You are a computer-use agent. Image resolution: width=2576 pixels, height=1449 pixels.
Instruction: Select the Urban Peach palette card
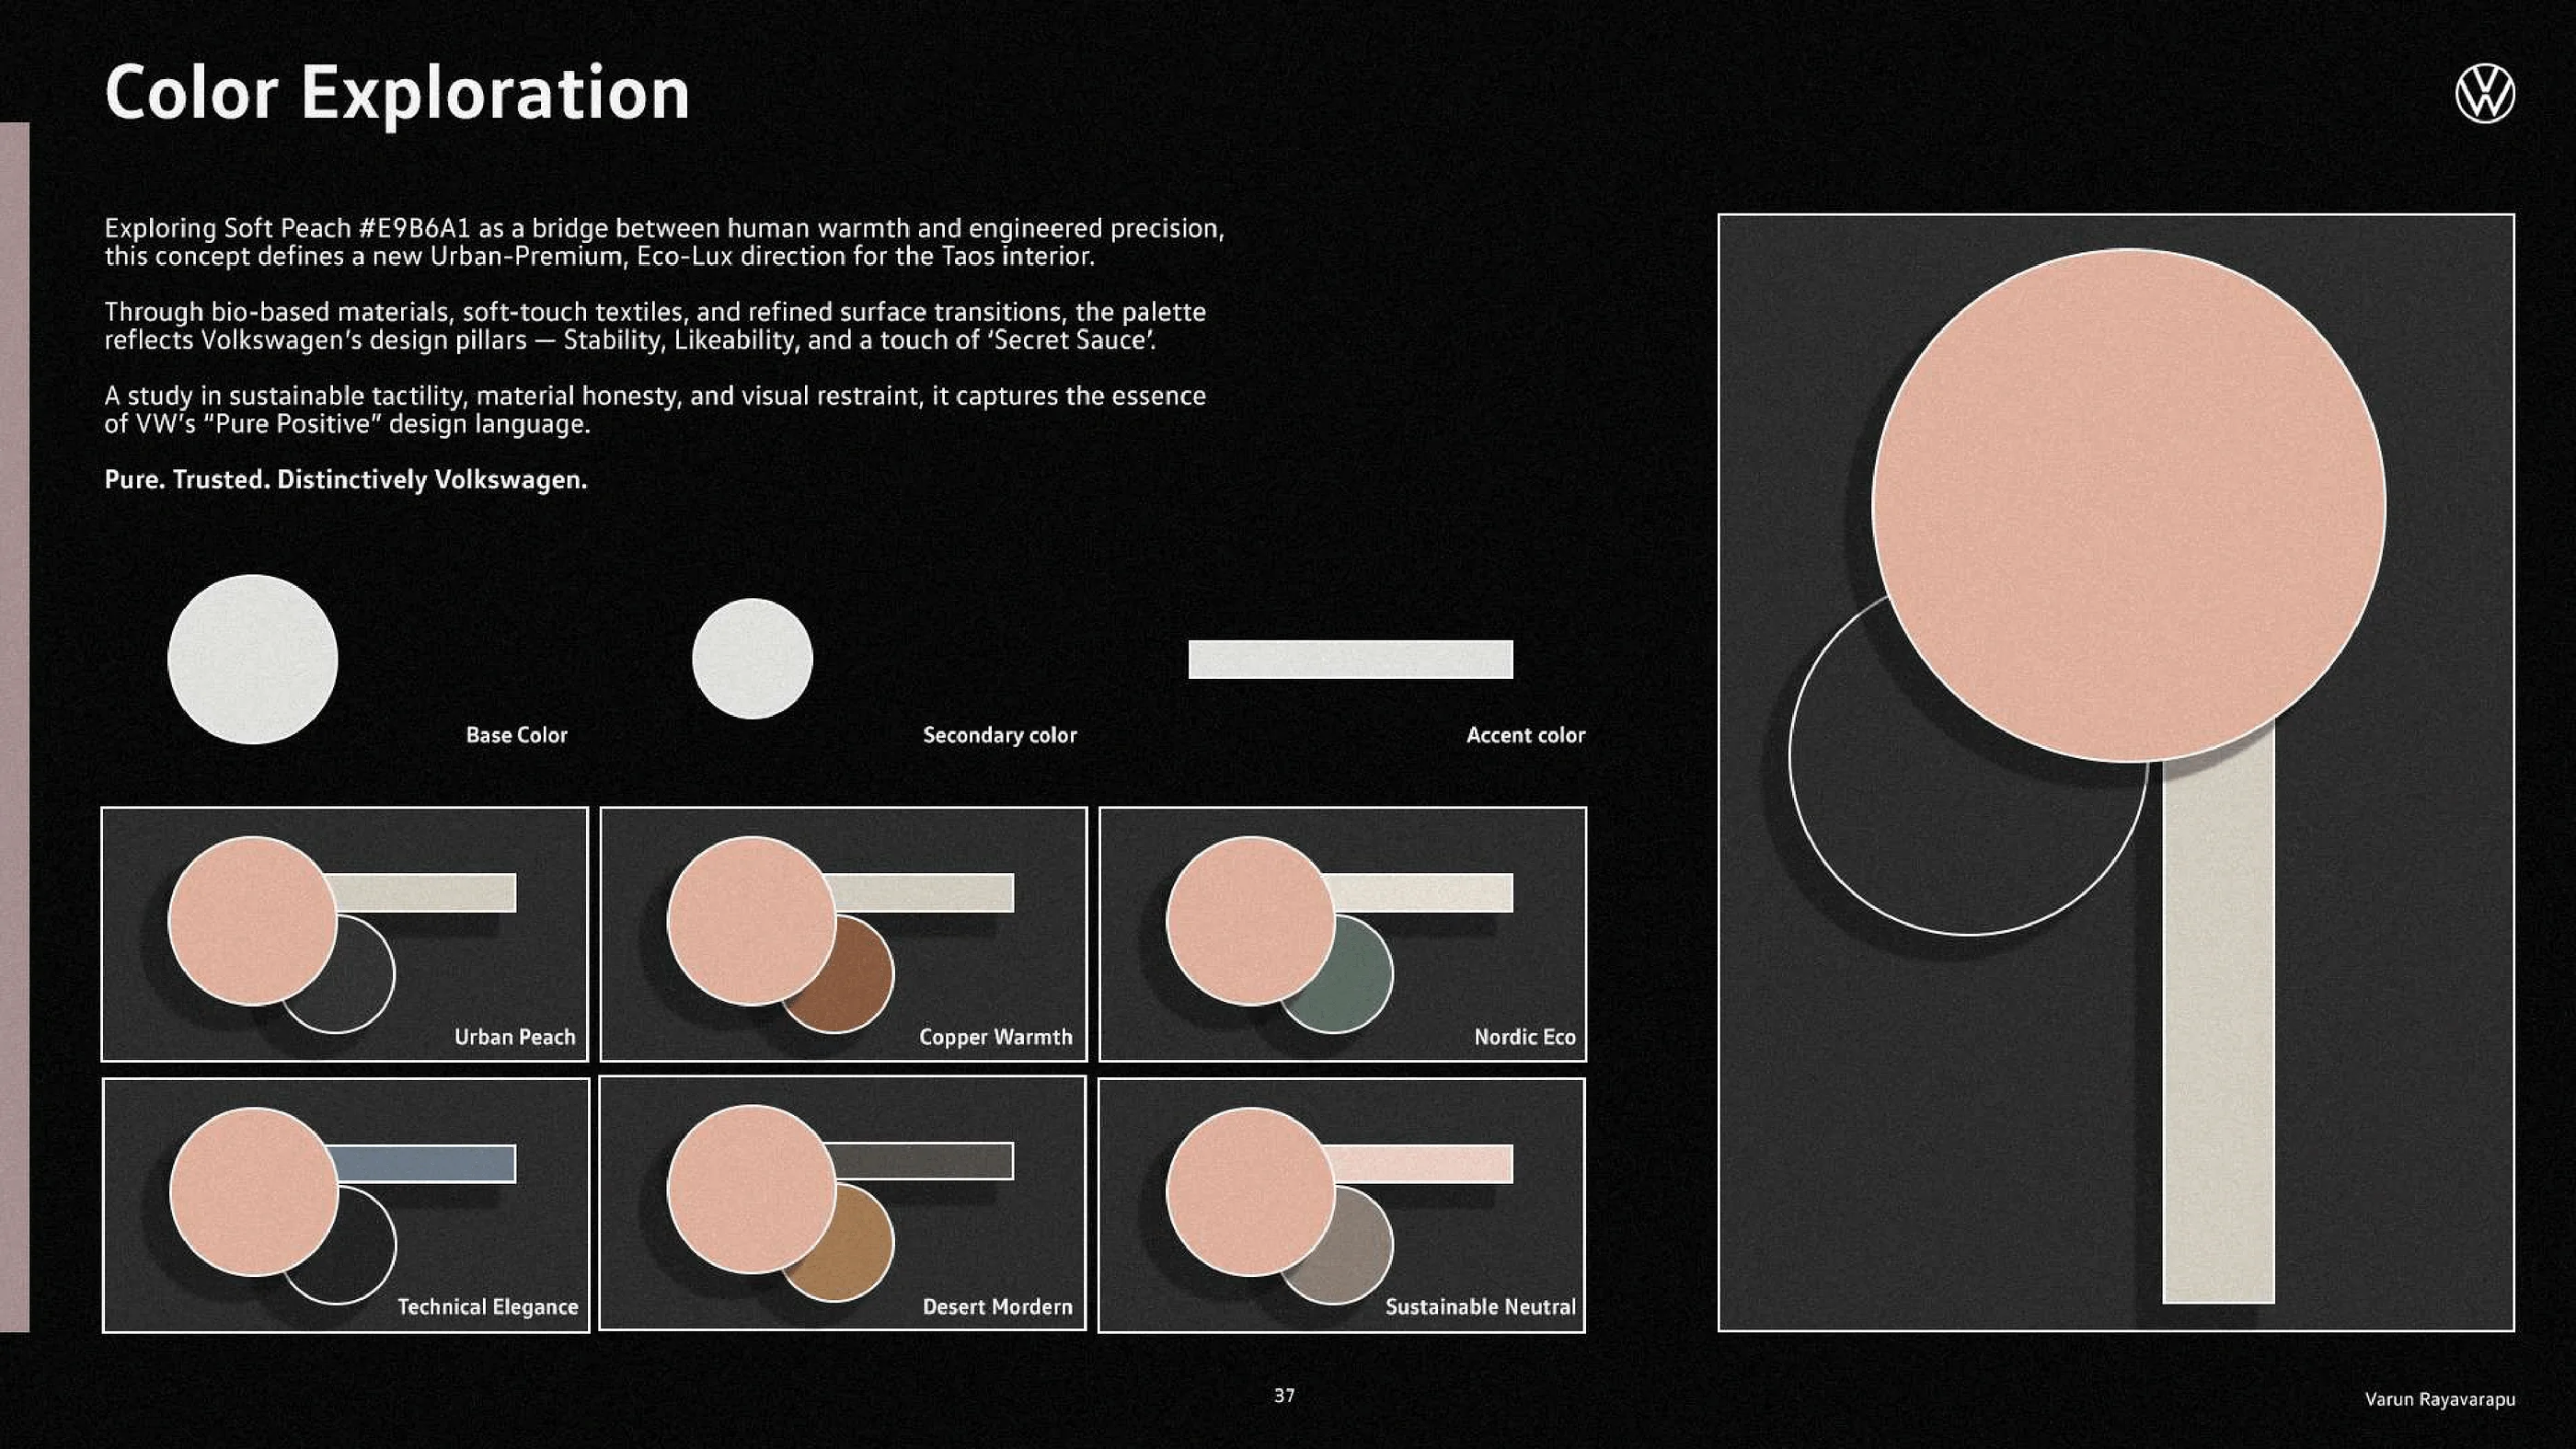(x=345, y=934)
